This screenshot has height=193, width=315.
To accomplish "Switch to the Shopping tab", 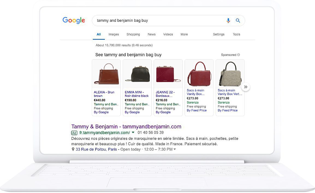I will pyautogui.click(x=133, y=34).
